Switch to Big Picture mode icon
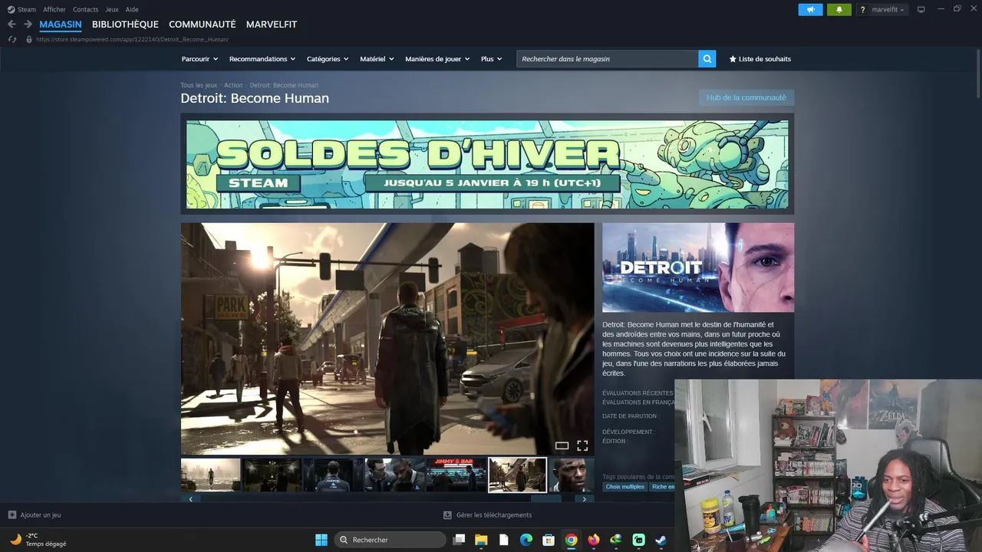982x552 pixels. point(921,9)
